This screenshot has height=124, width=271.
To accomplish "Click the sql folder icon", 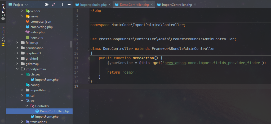I will point(28,96).
